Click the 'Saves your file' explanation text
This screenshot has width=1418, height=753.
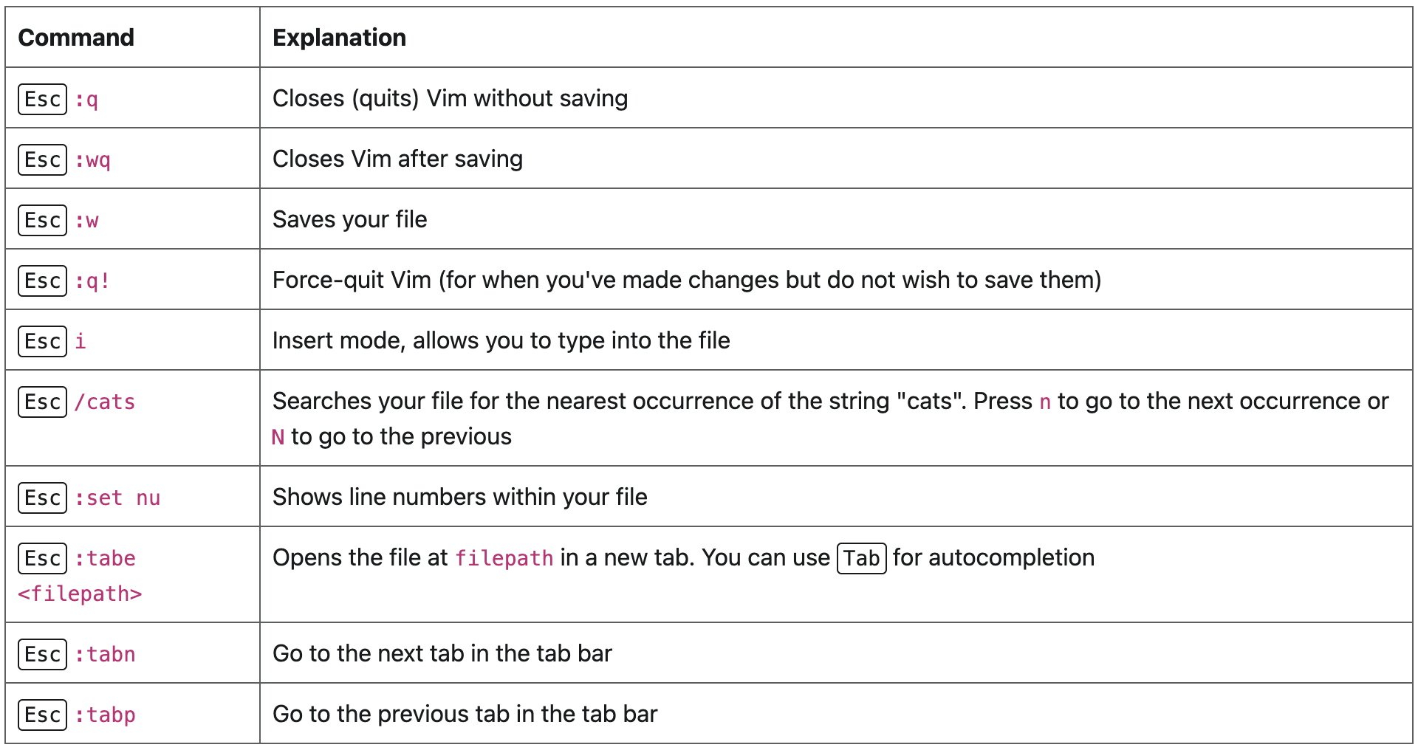click(349, 219)
